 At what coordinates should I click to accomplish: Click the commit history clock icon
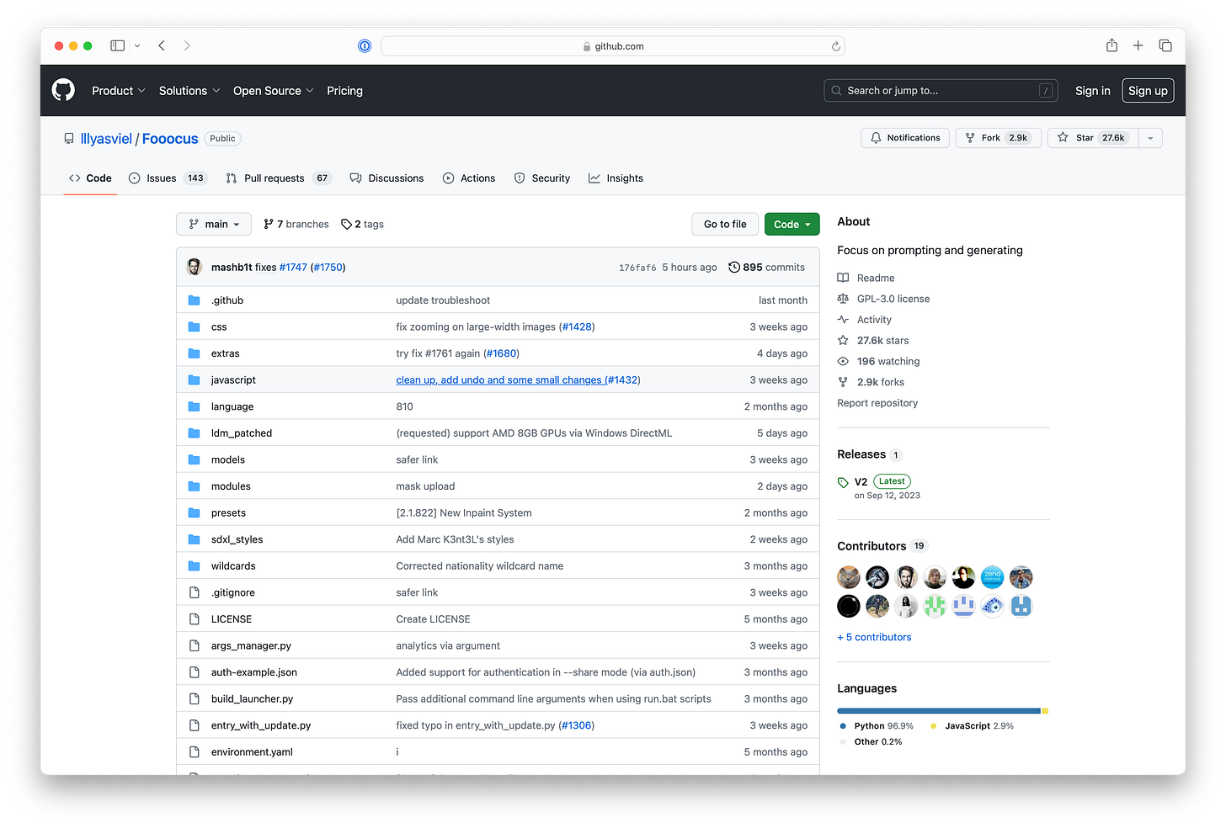734,268
